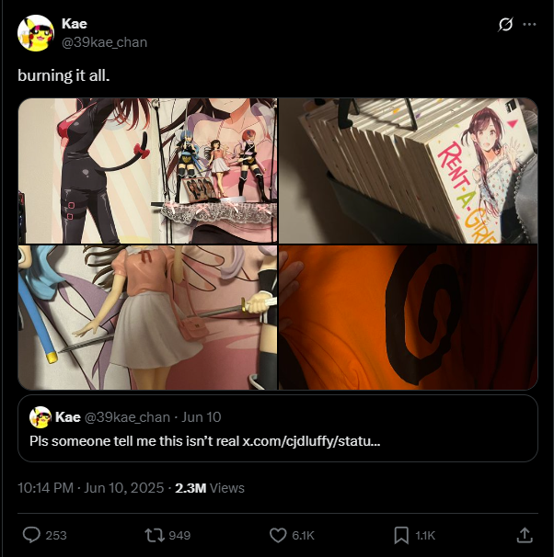Open the anime figures shelf photo
Viewport: 554px width, 557px height.
pyautogui.click(x=147, y=171)
